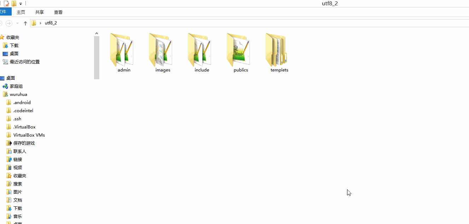Open the .codeintel folder in tree
Screen dimensions: 469x224
pos(23,110)
